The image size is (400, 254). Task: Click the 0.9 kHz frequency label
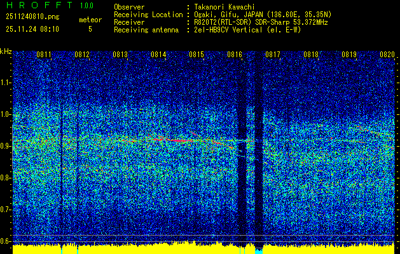tap(5, 146)
